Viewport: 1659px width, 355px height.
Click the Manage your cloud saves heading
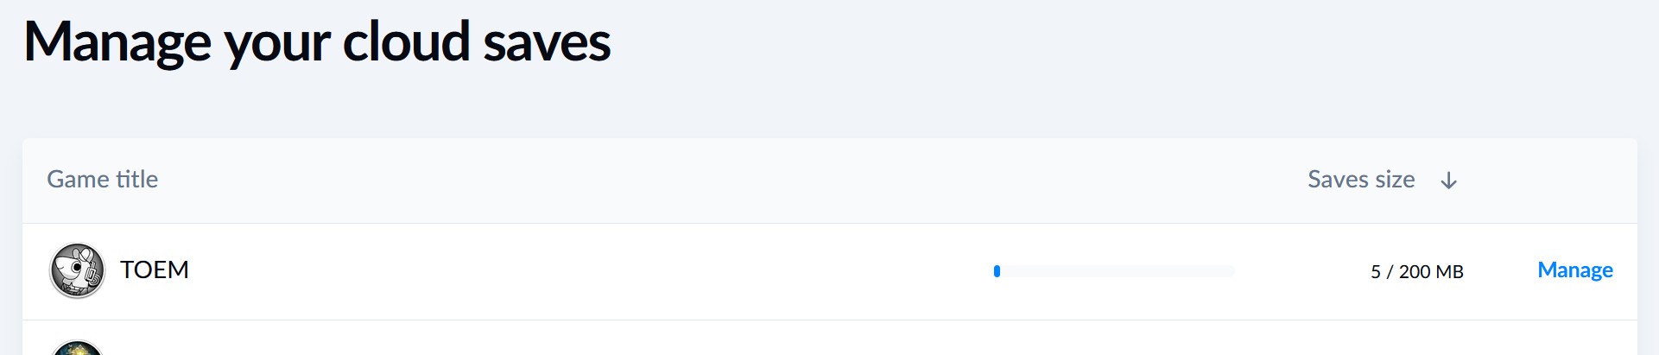click(x=317, y=43)
